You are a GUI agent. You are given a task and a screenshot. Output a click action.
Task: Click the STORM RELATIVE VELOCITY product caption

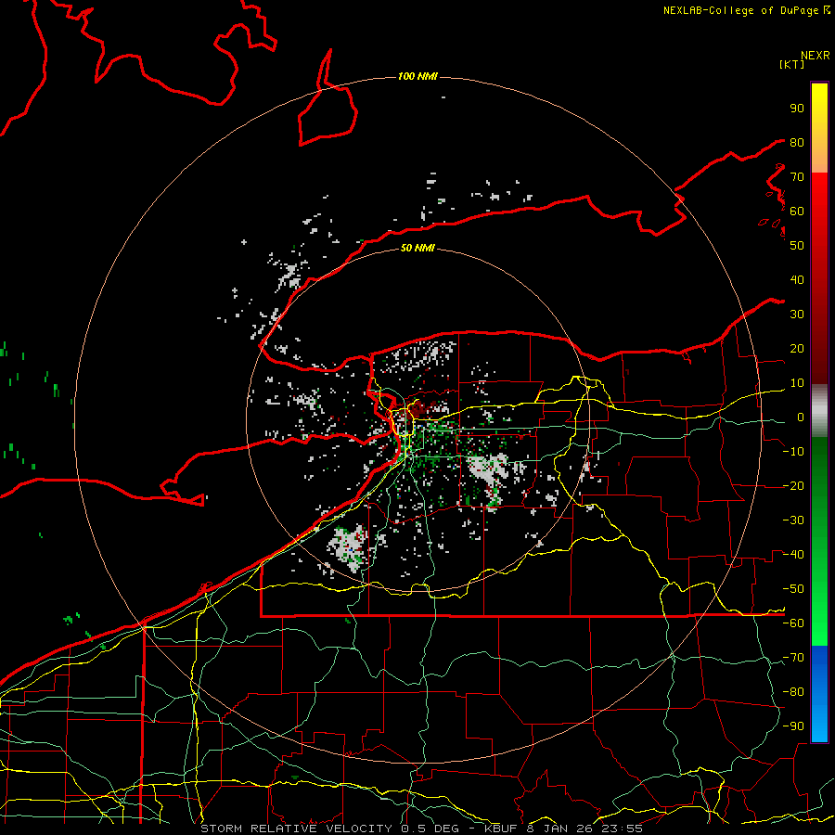point(296,829)
